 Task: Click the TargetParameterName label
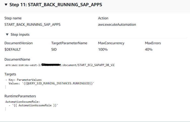(69, 43)
